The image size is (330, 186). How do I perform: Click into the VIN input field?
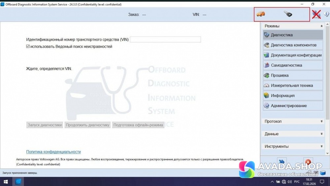tap(165, 40)
